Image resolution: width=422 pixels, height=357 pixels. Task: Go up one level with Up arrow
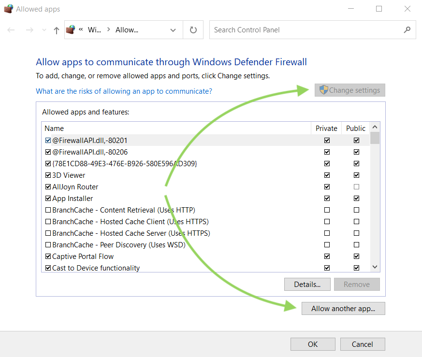click(x=57, y=30)
